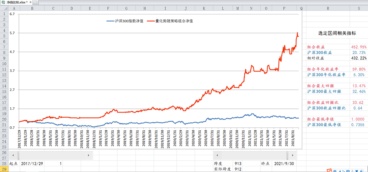
Task: Click the 组合年化收益率 label
Action: pos(323,69)
